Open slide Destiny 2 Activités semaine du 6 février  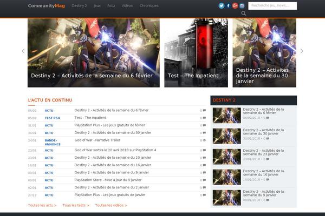pyautogui.click(x=94, y=53)
